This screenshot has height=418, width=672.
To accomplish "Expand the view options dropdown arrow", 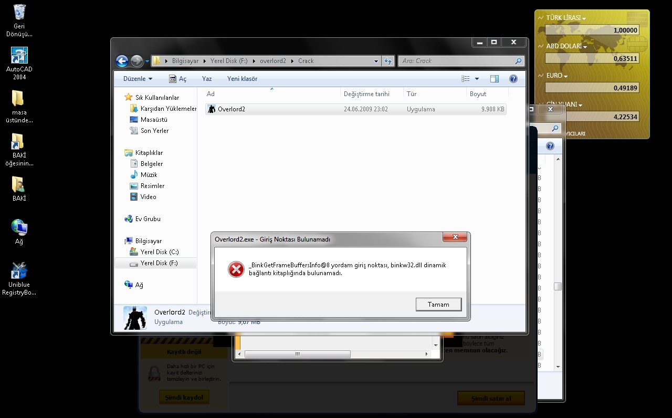I will [x=477, y=79].
